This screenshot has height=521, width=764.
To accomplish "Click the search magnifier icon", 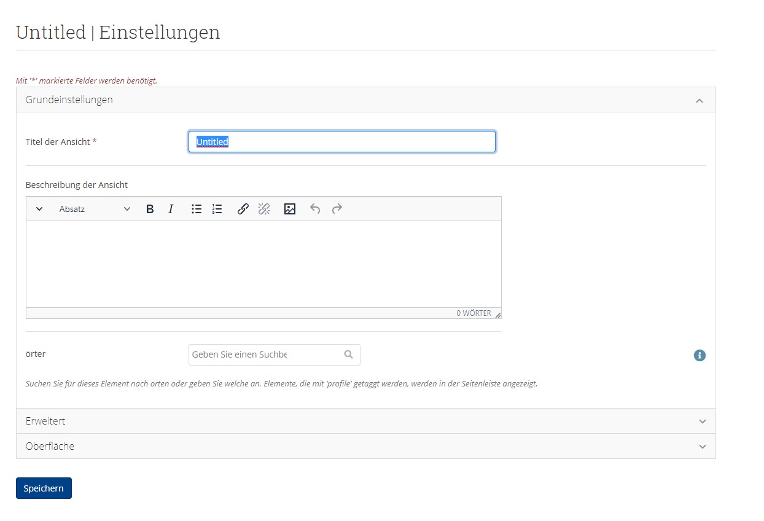I will [349, 355].
